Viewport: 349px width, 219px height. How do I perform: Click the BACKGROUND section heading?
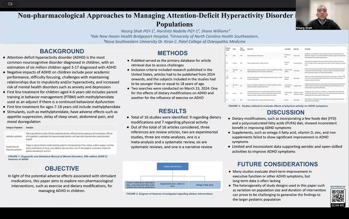pos(62,51)
